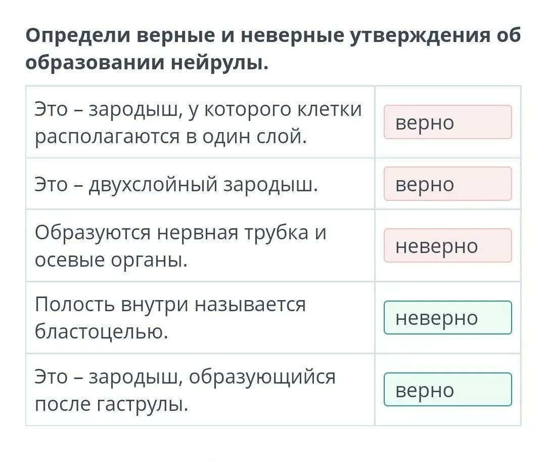546x463 pixels.
Task: Open the answer dropdown for the single-layer cells statement
Action: point(448,122)
